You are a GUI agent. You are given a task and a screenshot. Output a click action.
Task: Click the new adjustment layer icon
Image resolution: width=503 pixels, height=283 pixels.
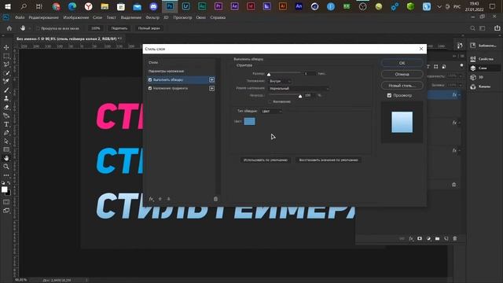428,238
